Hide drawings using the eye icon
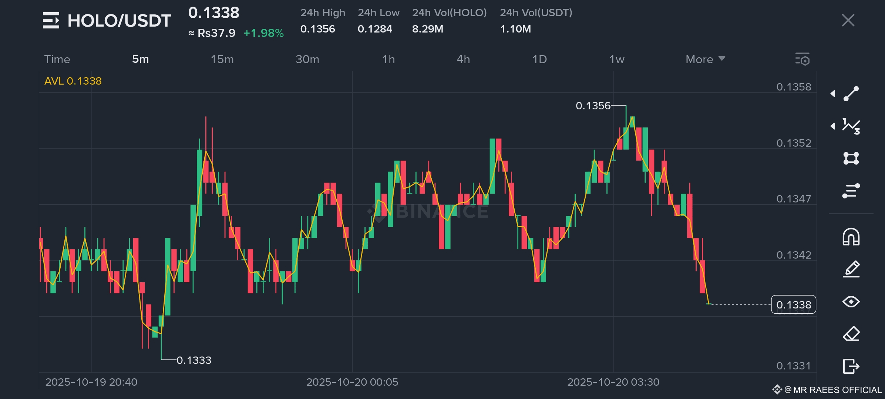Screen dimensions: 885x399 click(x=851, y=302)
